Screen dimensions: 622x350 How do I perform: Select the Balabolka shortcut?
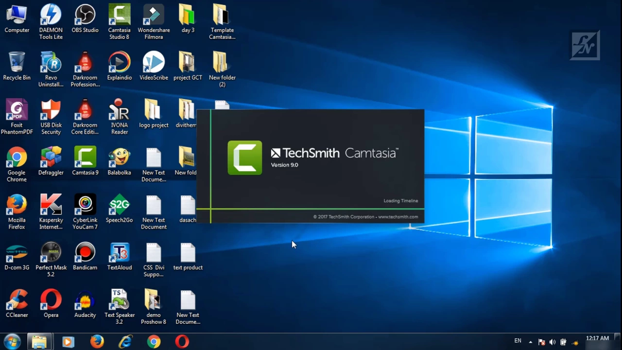click(x=120, y=161)
